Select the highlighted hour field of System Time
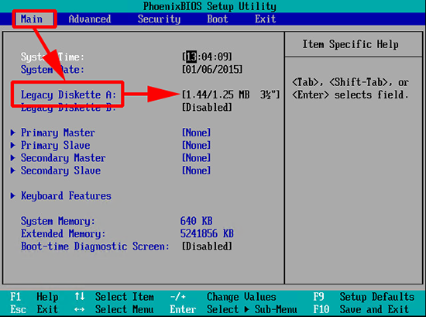Screen dimensions: 426x317 pos(191,57)
